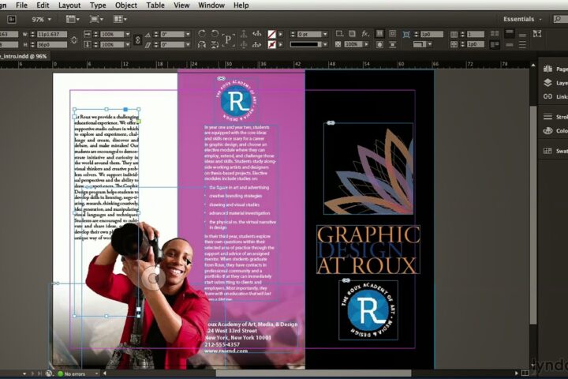Toggle constrain proportions for width and height

pos(74,39)
